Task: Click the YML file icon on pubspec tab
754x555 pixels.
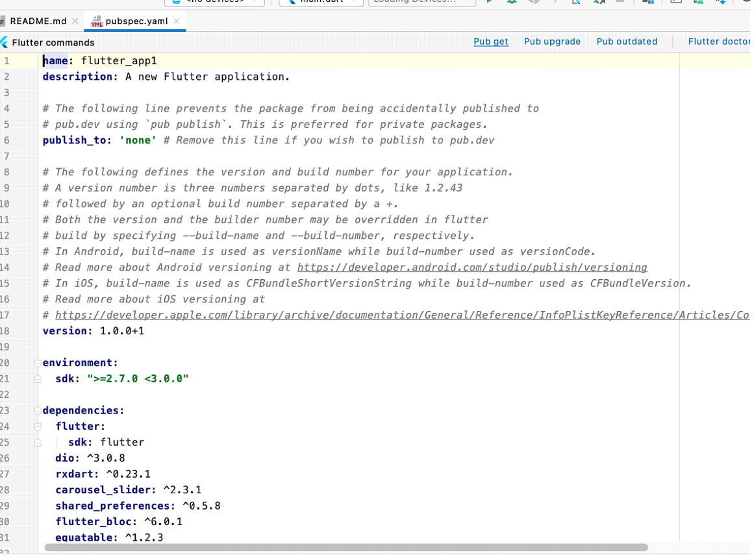Action: [x=97, y=21]
